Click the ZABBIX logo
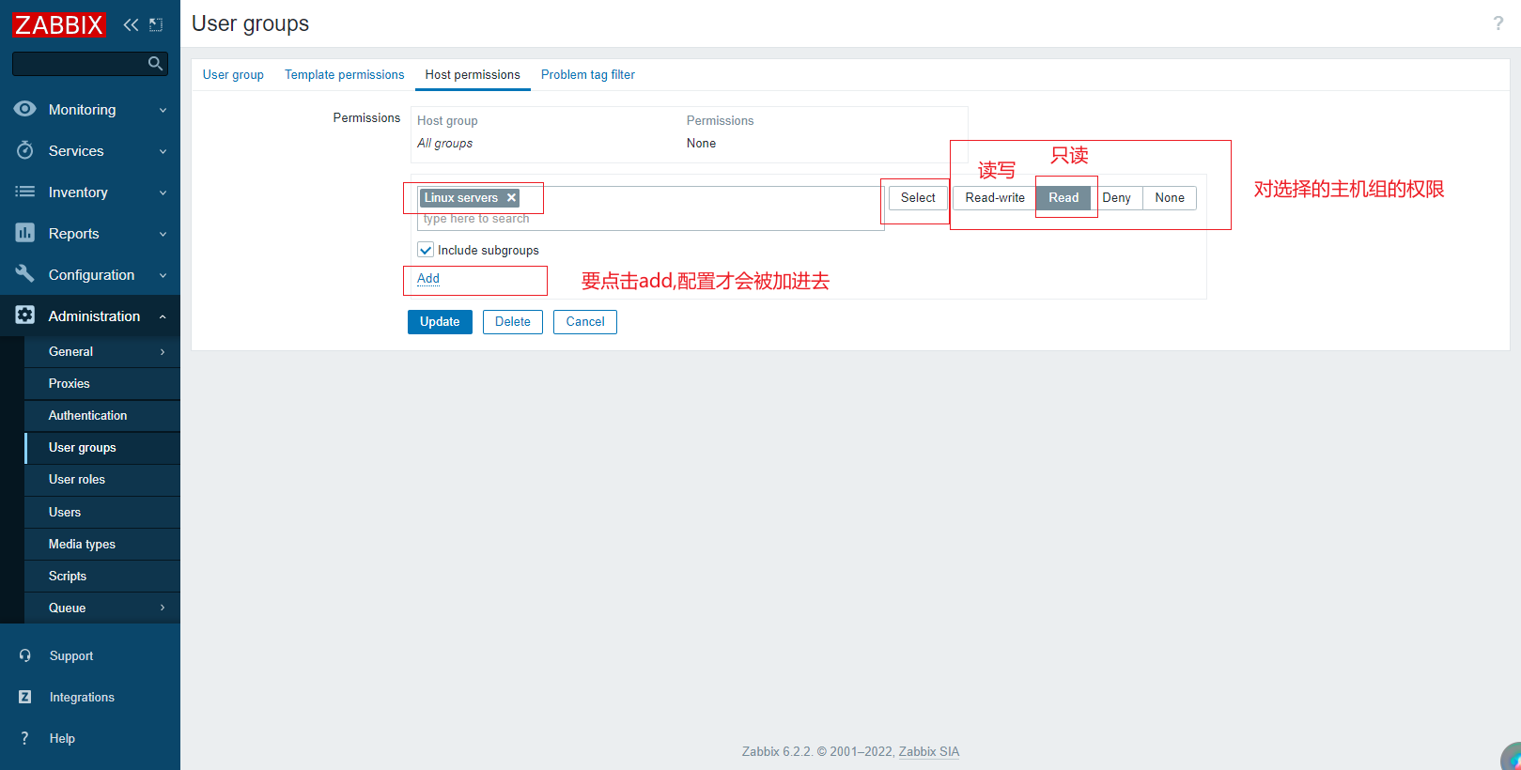The image size is (1521, 770). pos(59,24)
